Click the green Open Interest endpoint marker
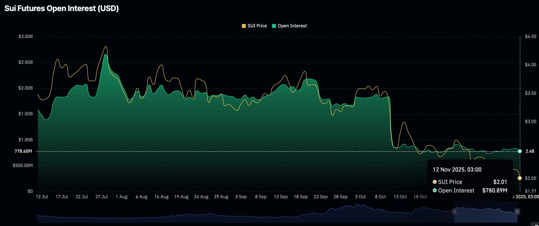The height and width of the screenshot is (226, 539). 520,151
